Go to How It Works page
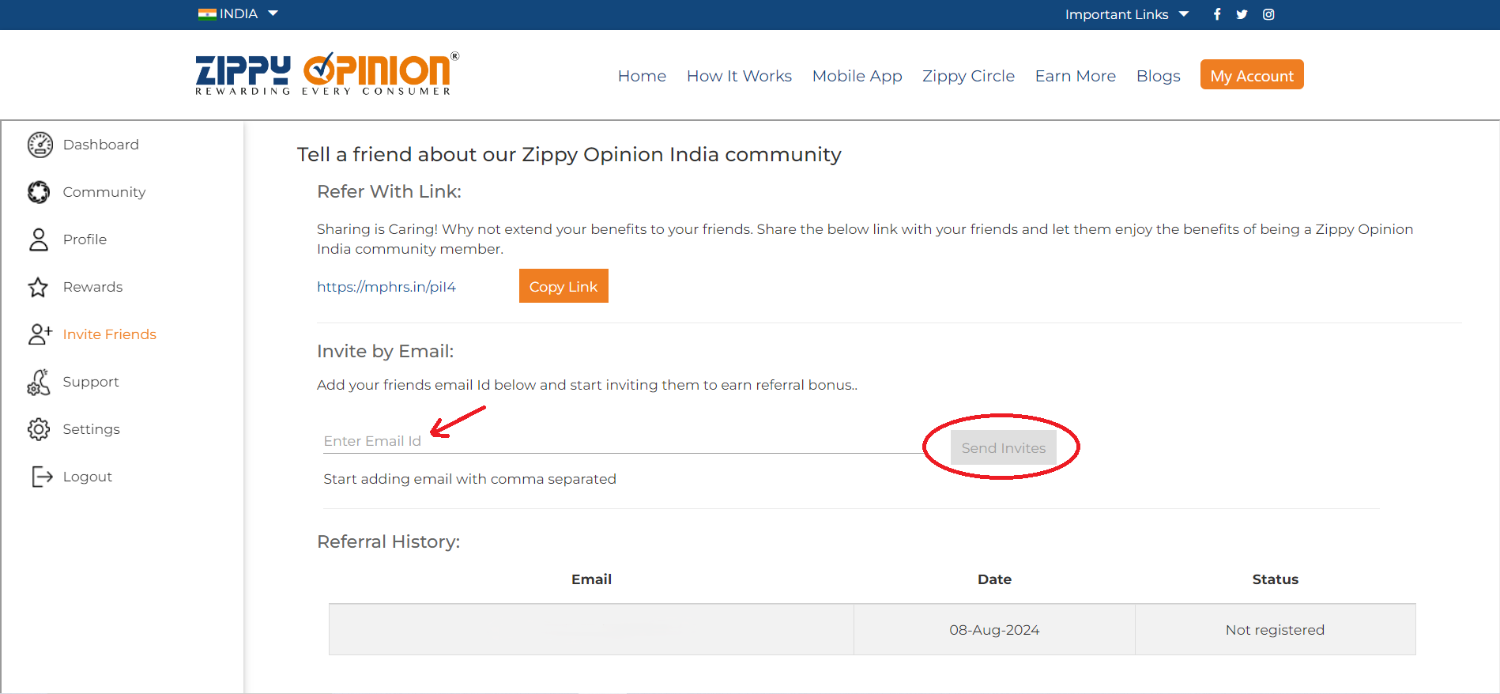The image size is (1500, 694). 739,76
